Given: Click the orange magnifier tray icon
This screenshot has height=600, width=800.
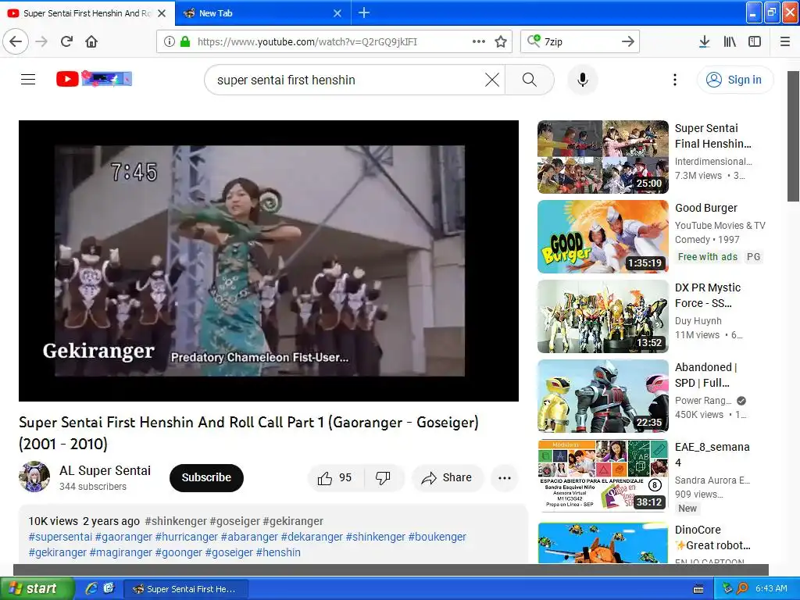Looking at the screenshot, I should click(742, 588).
